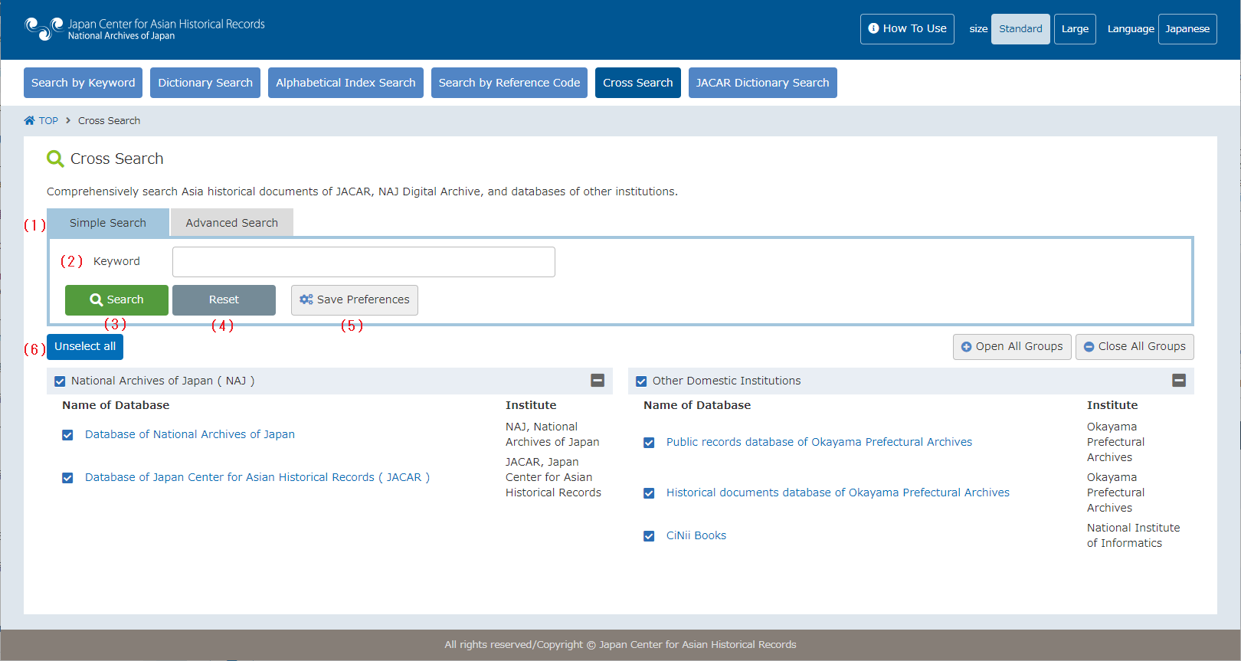This screenshot has width=1241, height=661.
Task: Select the Cross Search navigation item
Action: (638, 83)
